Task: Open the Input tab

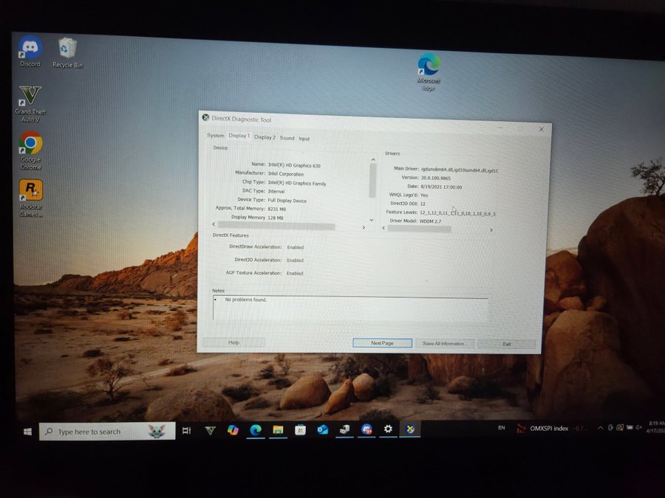Action: [x=304, y=139]
